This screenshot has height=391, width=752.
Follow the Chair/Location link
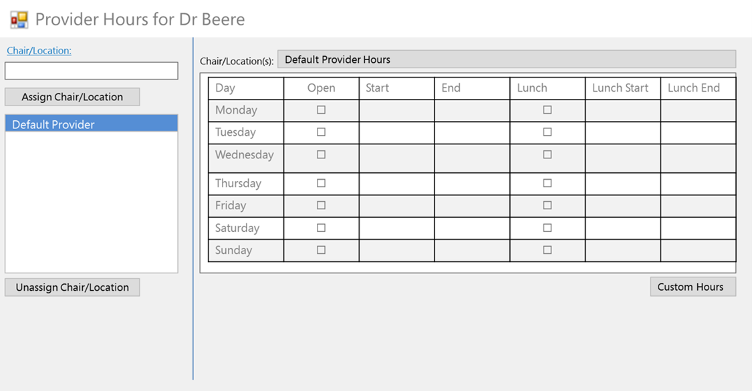(39, 51)
